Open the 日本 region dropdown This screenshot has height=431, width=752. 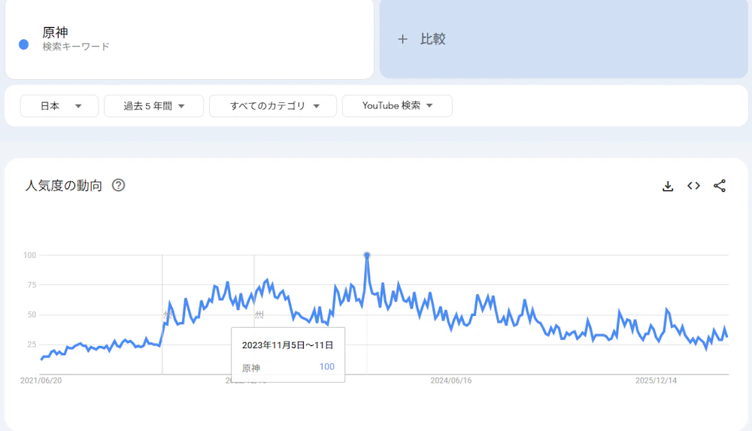[59, 106]
